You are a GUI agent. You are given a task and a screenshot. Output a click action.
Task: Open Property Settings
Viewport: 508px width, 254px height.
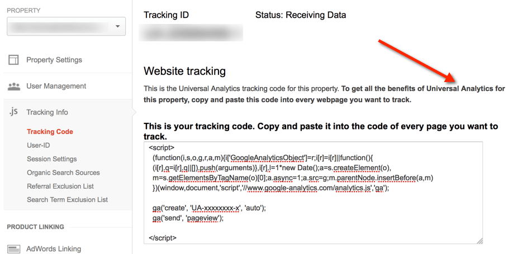[54, 60]
